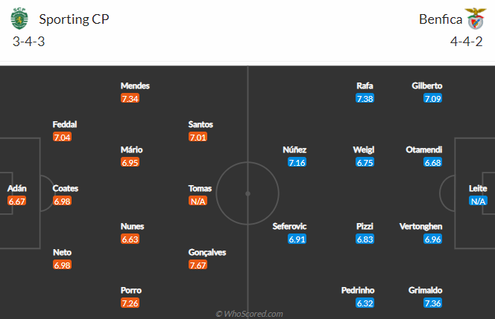This screenshot has height=319, width=495.
Task: Select Leite's N/A rating badge
Action: point(478,202)
